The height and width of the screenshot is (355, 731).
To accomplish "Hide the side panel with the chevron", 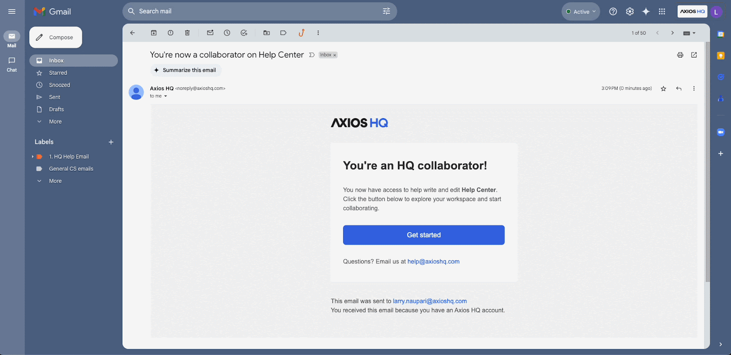I will coord(720,345).
